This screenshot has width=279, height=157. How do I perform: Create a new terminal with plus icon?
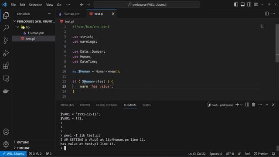pyautogui.click(x=237, y=105)
